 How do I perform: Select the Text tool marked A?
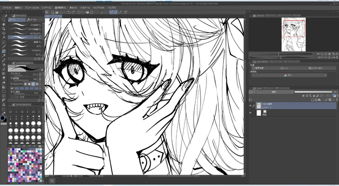click(3, 104)
